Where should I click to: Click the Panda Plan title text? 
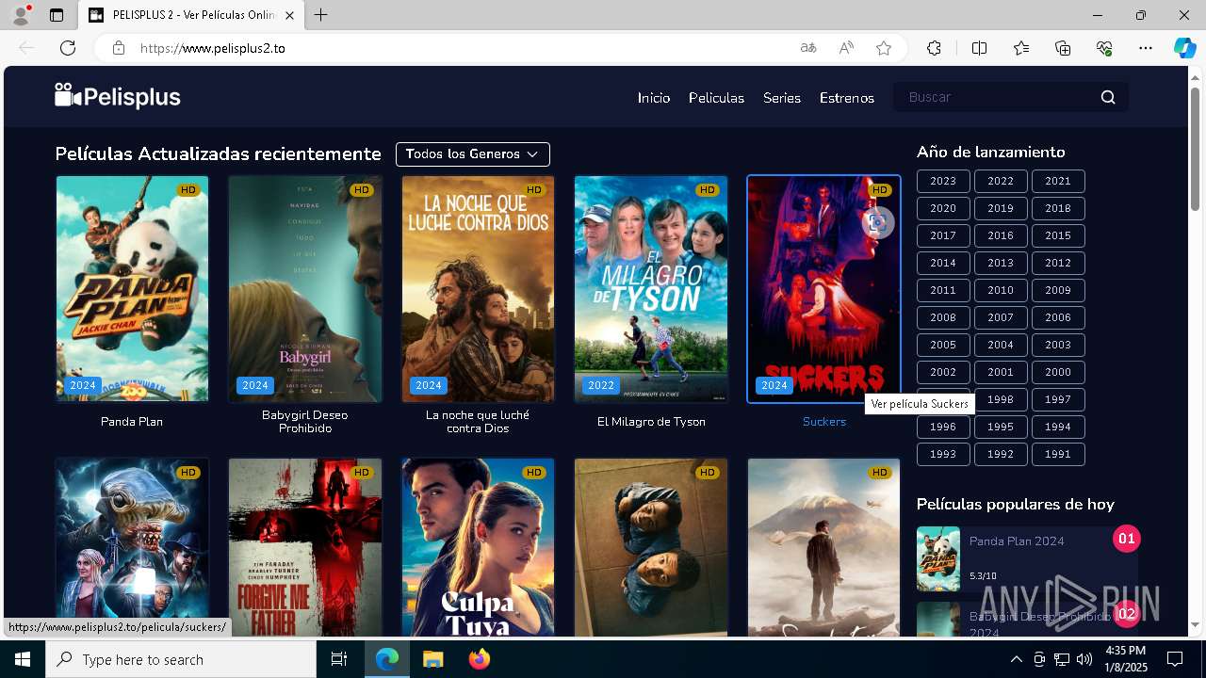(x=132, y=422)
